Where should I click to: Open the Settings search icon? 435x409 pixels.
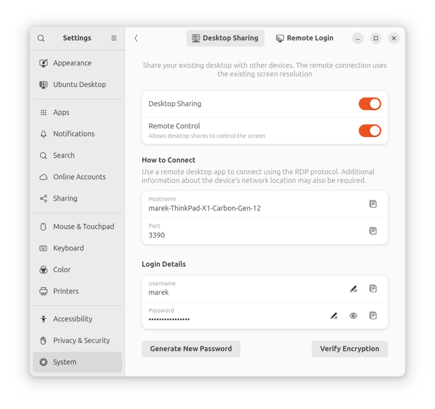[x=41, y=38]
